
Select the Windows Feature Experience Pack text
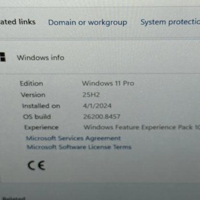[x=142, y=127]
